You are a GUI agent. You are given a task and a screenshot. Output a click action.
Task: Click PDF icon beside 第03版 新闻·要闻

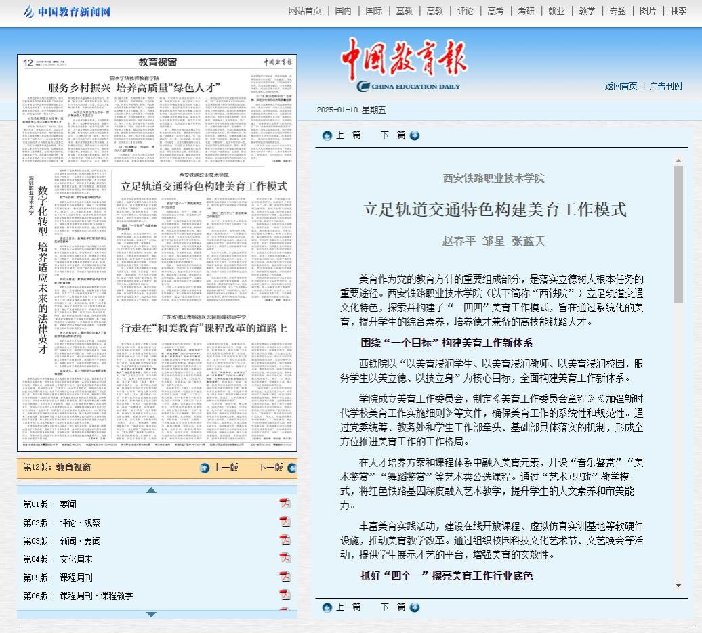click(285, 540)
